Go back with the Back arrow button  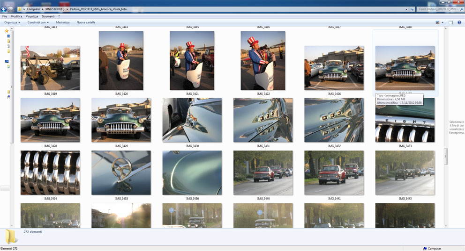coord(4,9)
